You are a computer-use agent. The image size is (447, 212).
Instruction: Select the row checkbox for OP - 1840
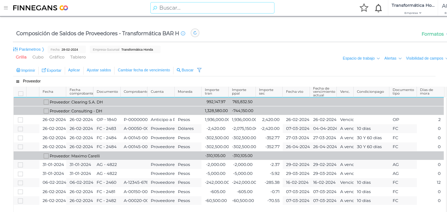pos(20,120)
